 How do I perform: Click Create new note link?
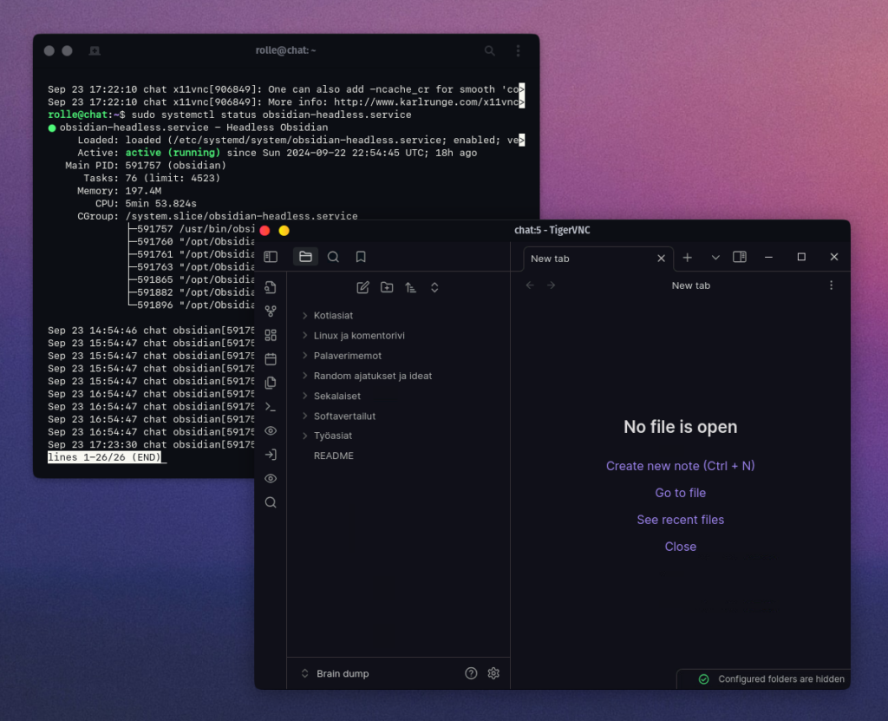(x=680, y=466)
